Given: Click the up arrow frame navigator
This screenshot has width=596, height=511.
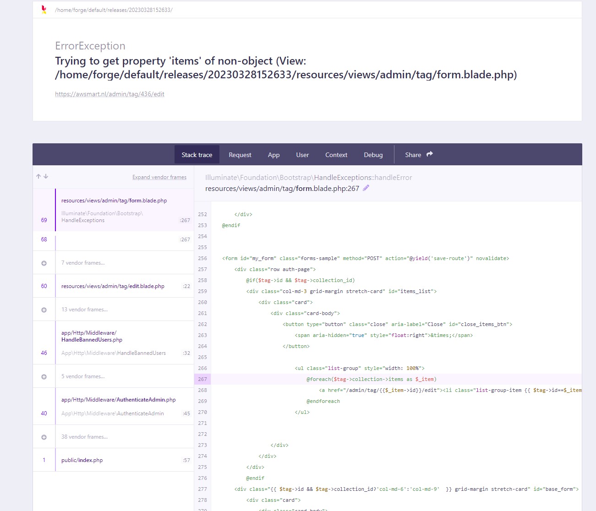Looking at the screenshot, I should point(38,176).
